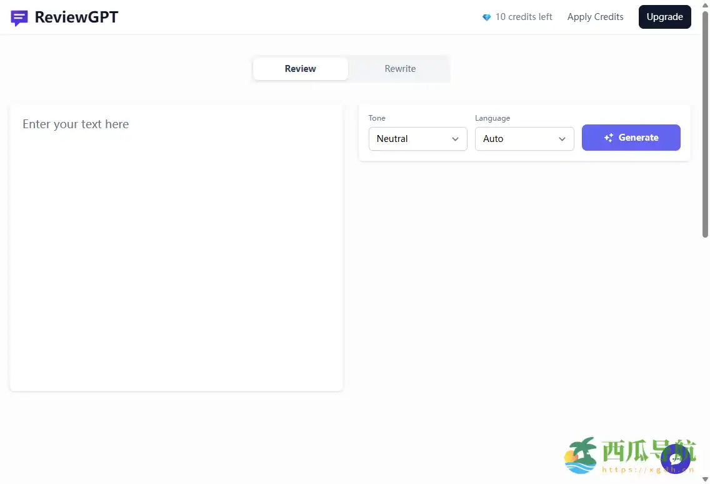710x484 pixels.
Task: Click the chevron arrow in the Tone selector
Action: point(456,139)
